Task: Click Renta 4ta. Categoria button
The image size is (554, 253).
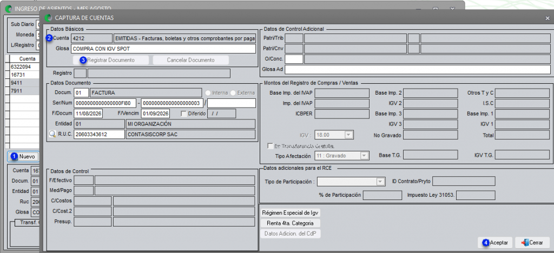Action: (291, 223)
